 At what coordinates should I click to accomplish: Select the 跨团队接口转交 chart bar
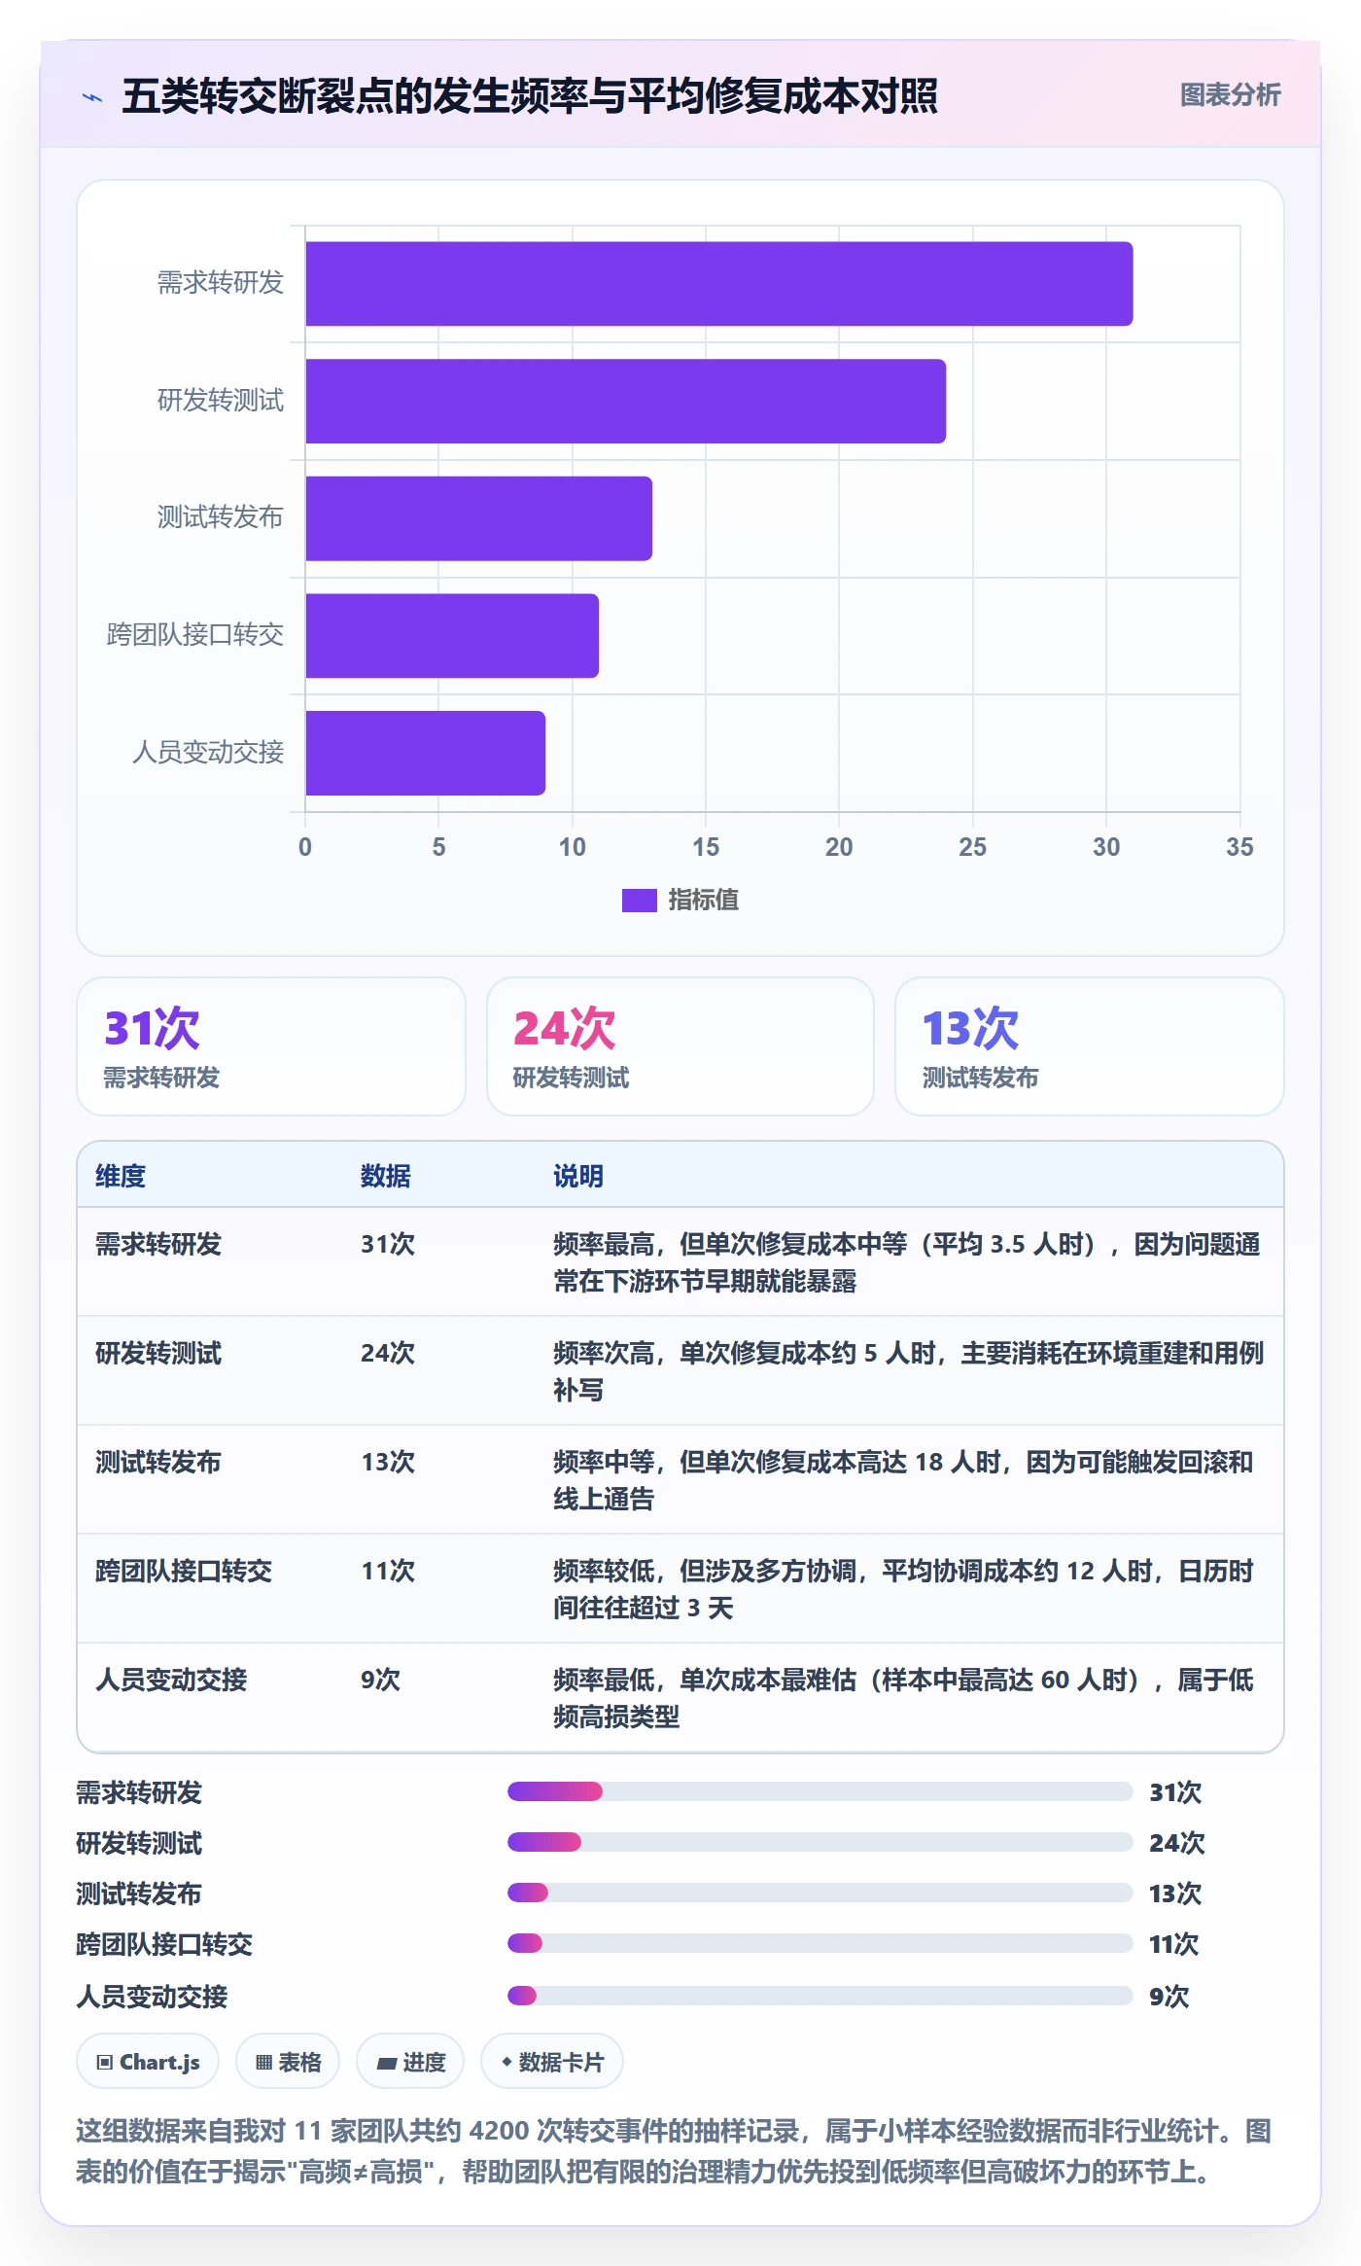tap(452, 636)
